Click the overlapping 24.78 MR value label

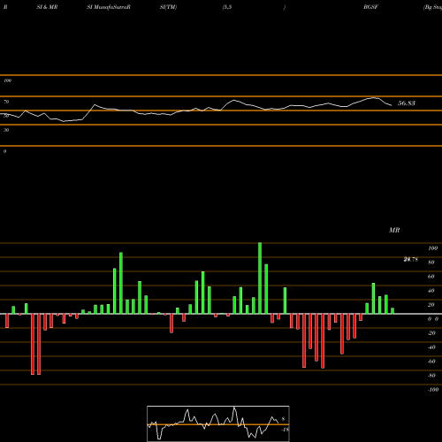click(411, 259)
